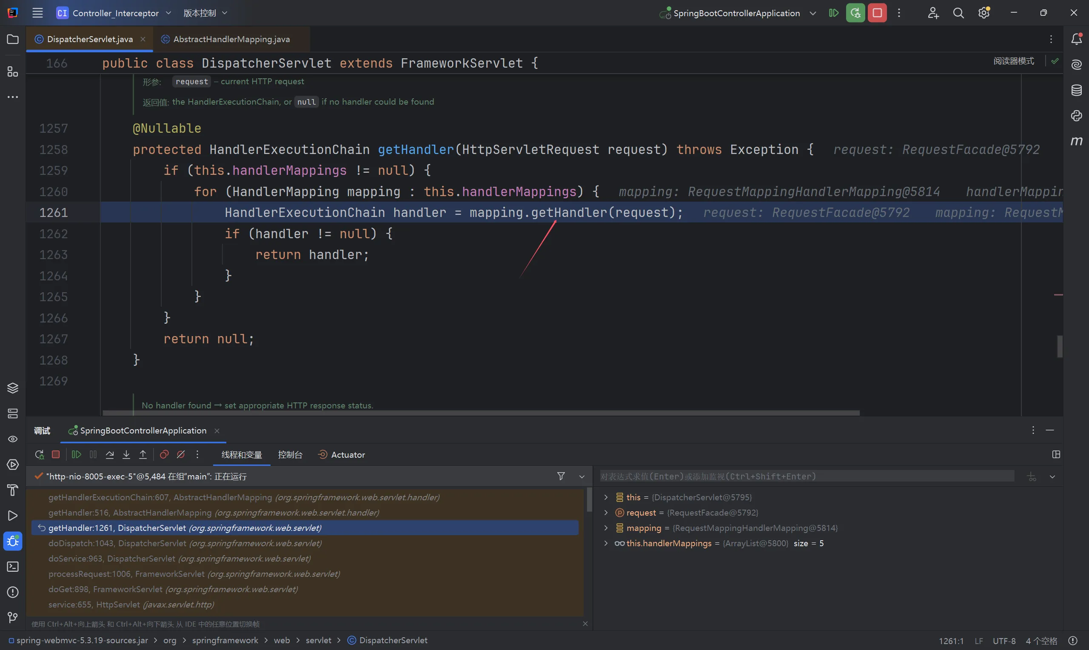Screen dimensions: 1089x650
Task: Open the Project tool window folder icon
Action: point(13,40)
